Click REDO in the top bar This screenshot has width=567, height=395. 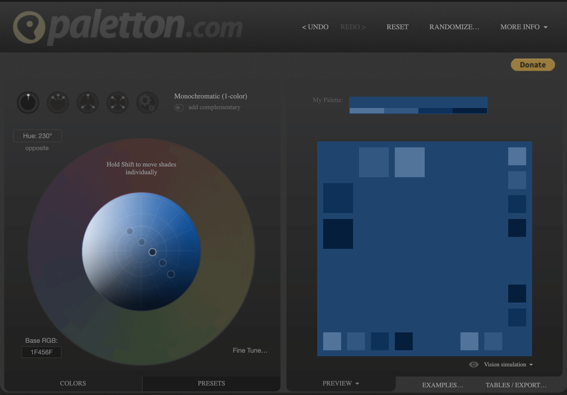(x=353, y=27)
